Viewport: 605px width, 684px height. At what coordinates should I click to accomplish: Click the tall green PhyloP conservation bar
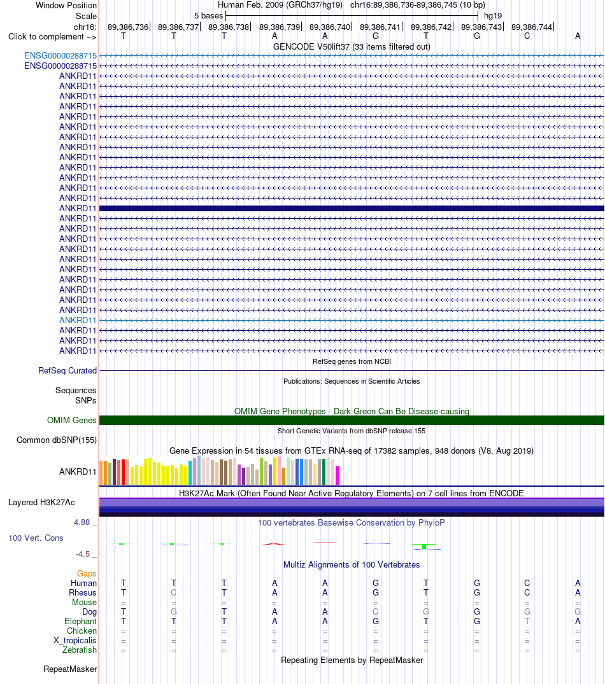click(424, 547)
